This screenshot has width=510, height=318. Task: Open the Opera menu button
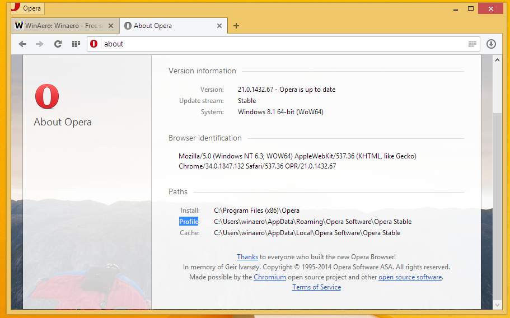(27, 8)
